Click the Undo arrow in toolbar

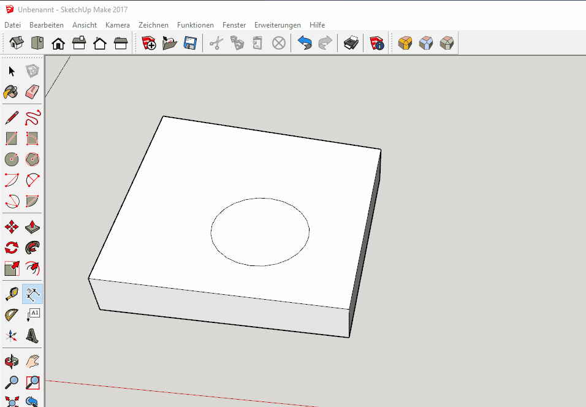coord(305,43)
